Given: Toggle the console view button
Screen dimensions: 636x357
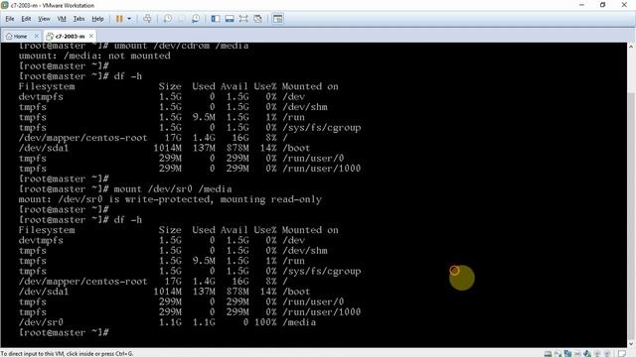Looking at the screenshot, I should 278,19.
